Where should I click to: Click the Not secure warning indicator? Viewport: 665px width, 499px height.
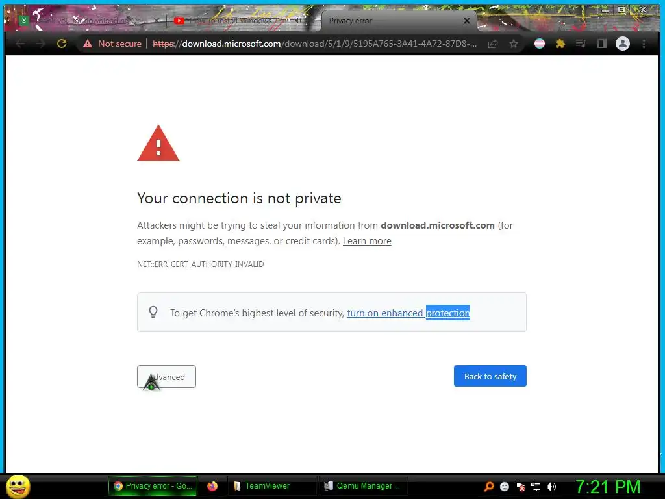(x=112, y=44)
